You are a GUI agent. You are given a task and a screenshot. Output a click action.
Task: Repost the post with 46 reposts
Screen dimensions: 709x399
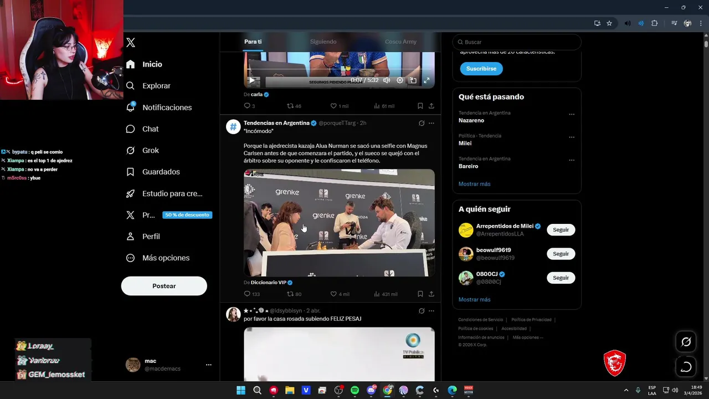click(x=294, y=106)
